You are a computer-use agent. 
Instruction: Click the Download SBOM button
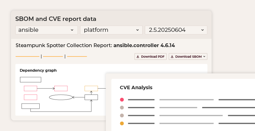click(188, 56)
